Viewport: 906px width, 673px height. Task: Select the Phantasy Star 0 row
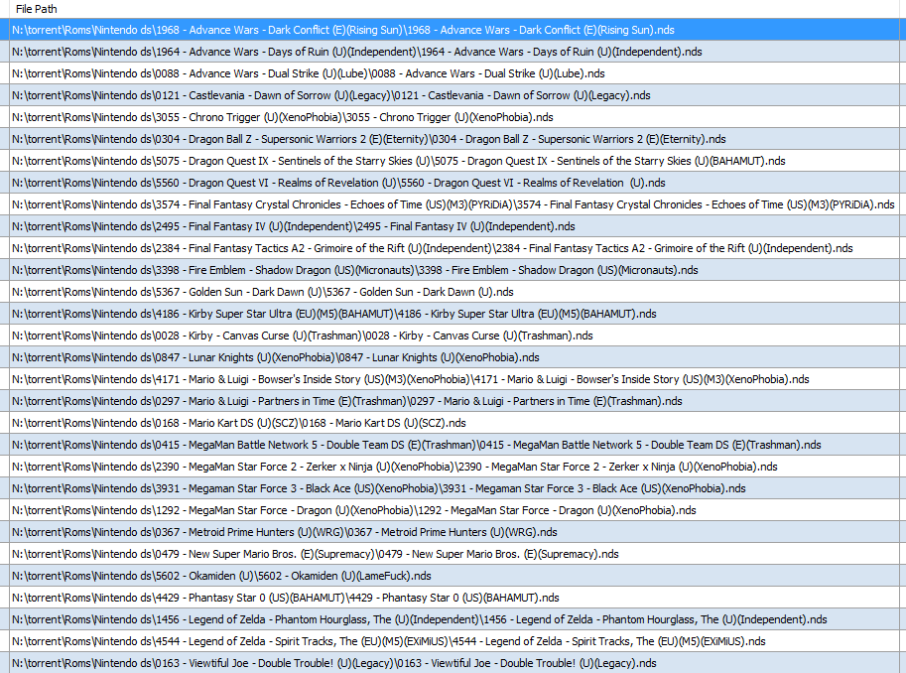coord(454,599)
